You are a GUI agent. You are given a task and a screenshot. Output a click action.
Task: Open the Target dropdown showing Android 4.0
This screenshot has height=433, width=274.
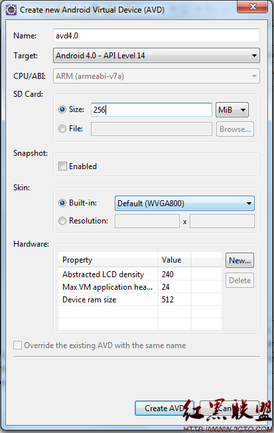157,56
